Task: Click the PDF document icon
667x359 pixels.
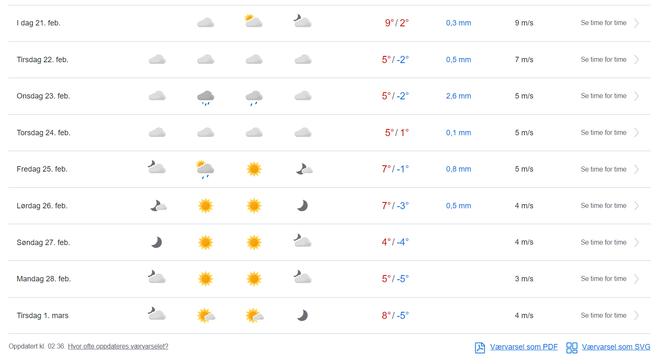Action: pos(480,347)
